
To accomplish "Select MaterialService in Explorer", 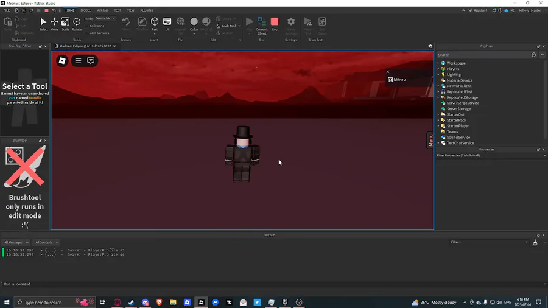I will click(x=459, y=80).
